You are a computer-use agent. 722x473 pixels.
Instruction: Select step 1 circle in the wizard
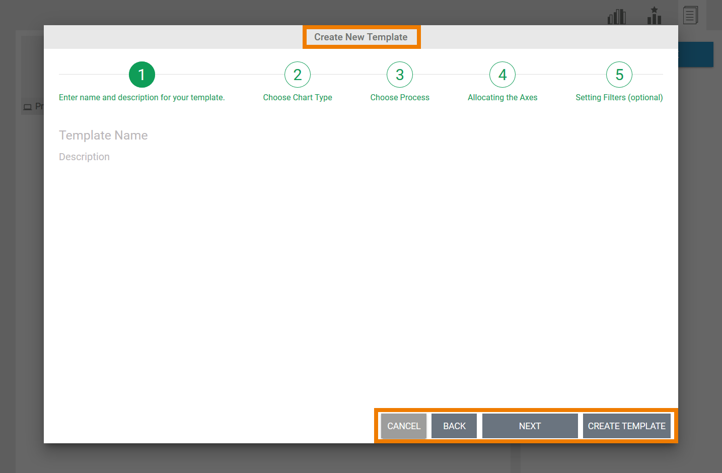(142, 75)
